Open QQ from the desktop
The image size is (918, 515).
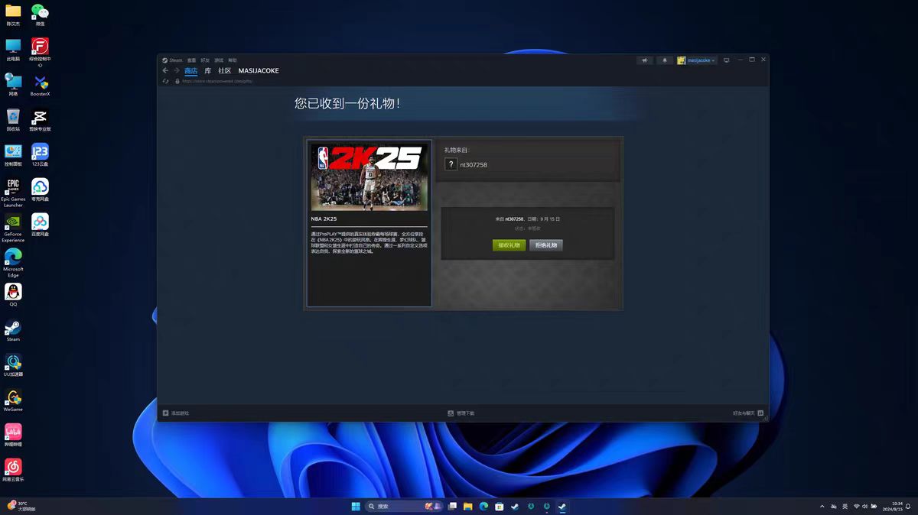coord(13,292)
